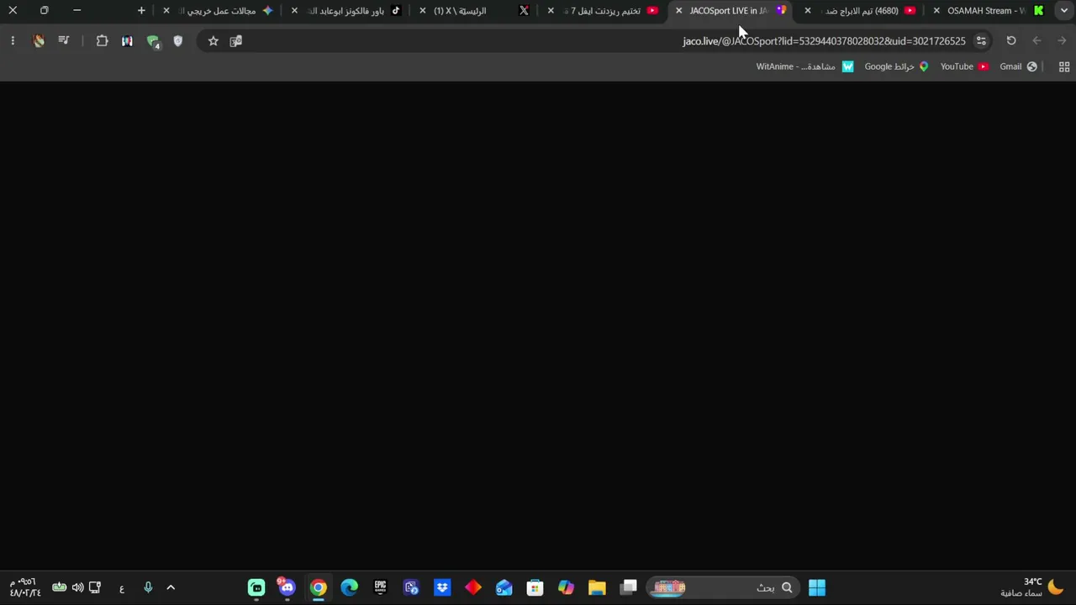This screenshot has height=605, width=1076.
Task: Open the media controls music-note icon
Action: (x=64, y=40)
